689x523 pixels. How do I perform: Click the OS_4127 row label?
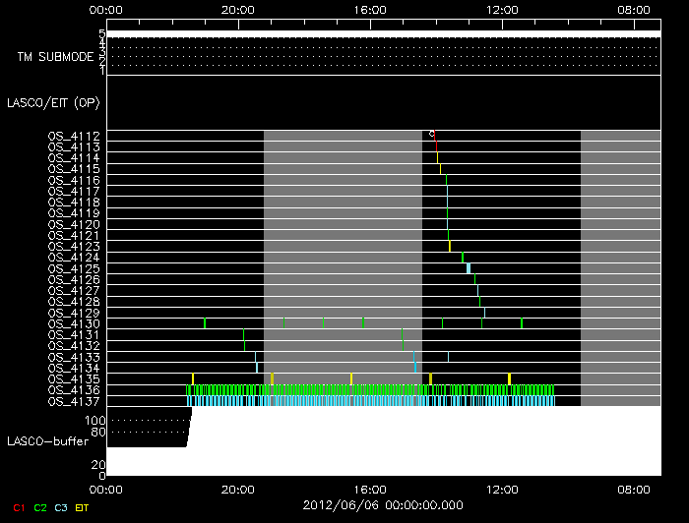74,291
